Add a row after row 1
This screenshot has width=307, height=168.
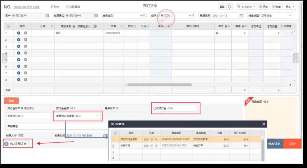tap(18, 33)
